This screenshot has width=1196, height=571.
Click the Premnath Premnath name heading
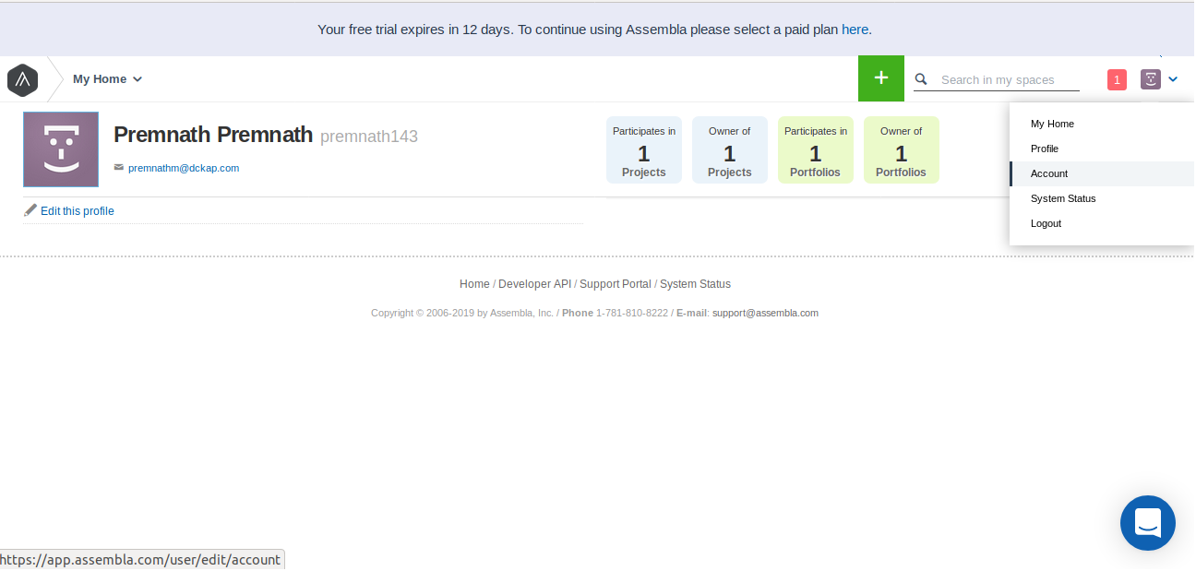tap(213, 135)
